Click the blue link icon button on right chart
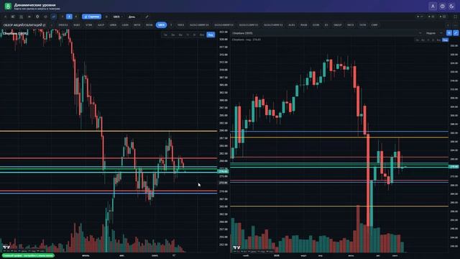The width and height of the screenshot is (460, 259). [x=456, y=33]
